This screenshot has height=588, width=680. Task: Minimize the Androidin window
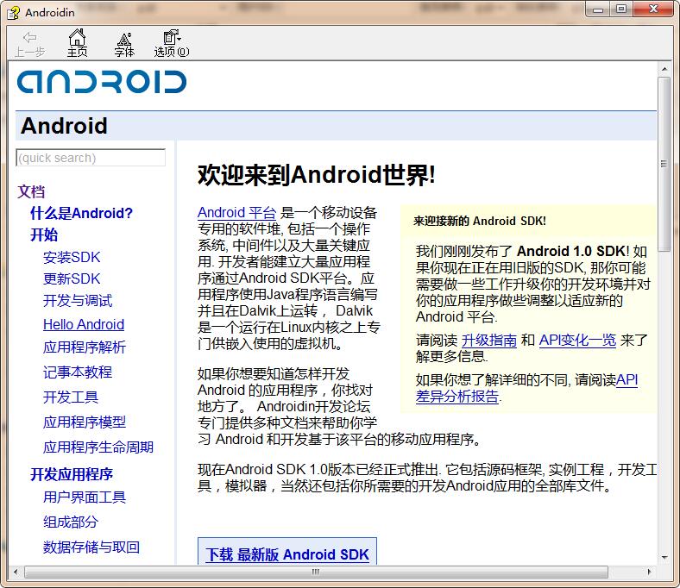[x=599, y=9]
